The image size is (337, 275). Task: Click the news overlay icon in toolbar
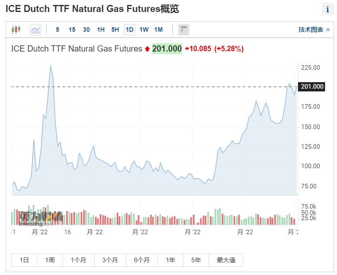pyautogui.click(x=184, y=30)
